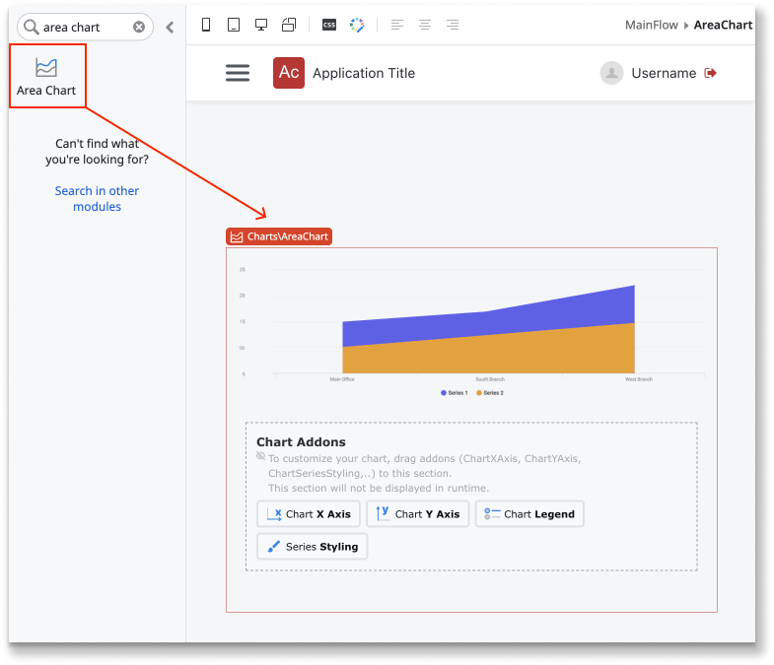Add the Chart X Axis addon

[x=309, y=514]
